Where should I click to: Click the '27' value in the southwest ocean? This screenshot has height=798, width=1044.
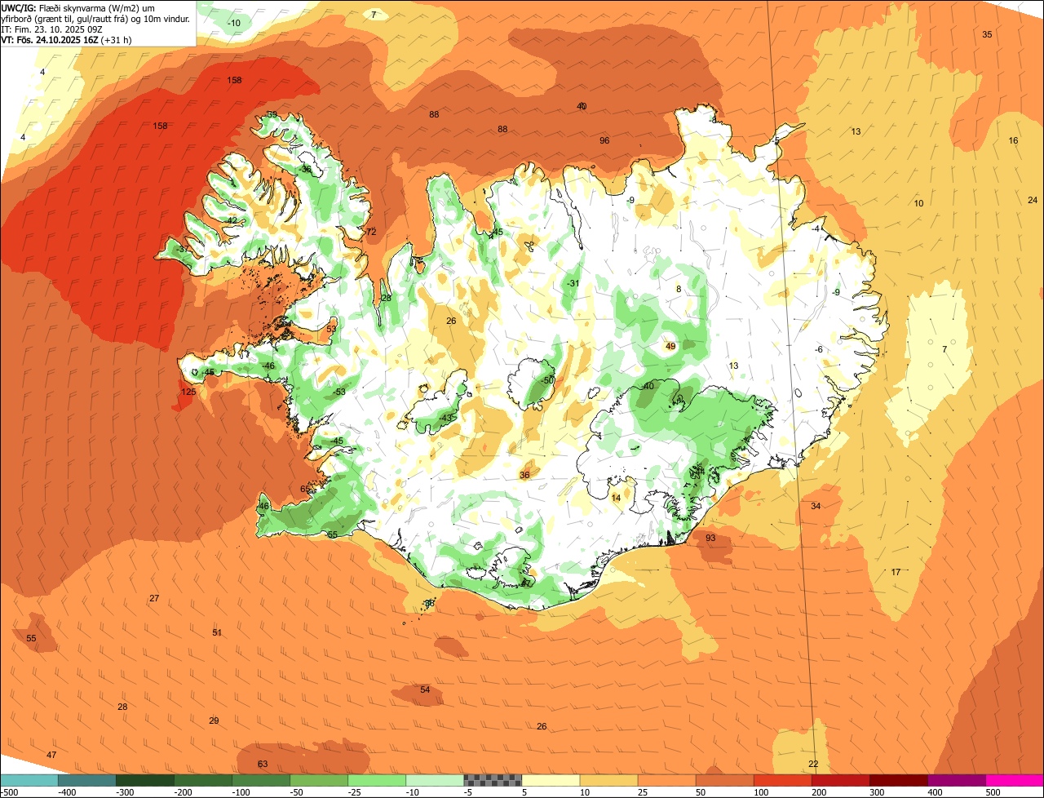(x=154, y=599)
